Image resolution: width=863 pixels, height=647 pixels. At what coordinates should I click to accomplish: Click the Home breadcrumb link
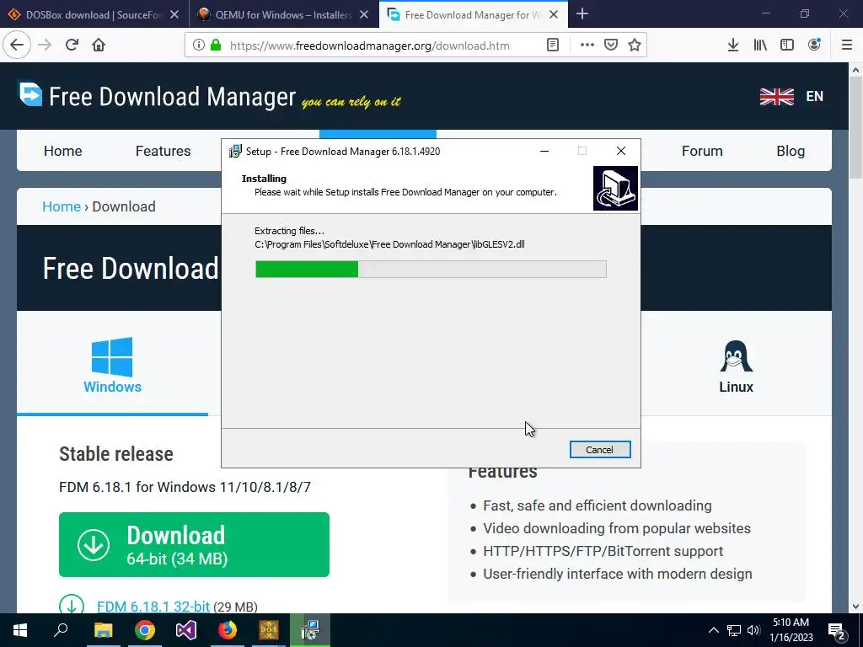[61, 206]
